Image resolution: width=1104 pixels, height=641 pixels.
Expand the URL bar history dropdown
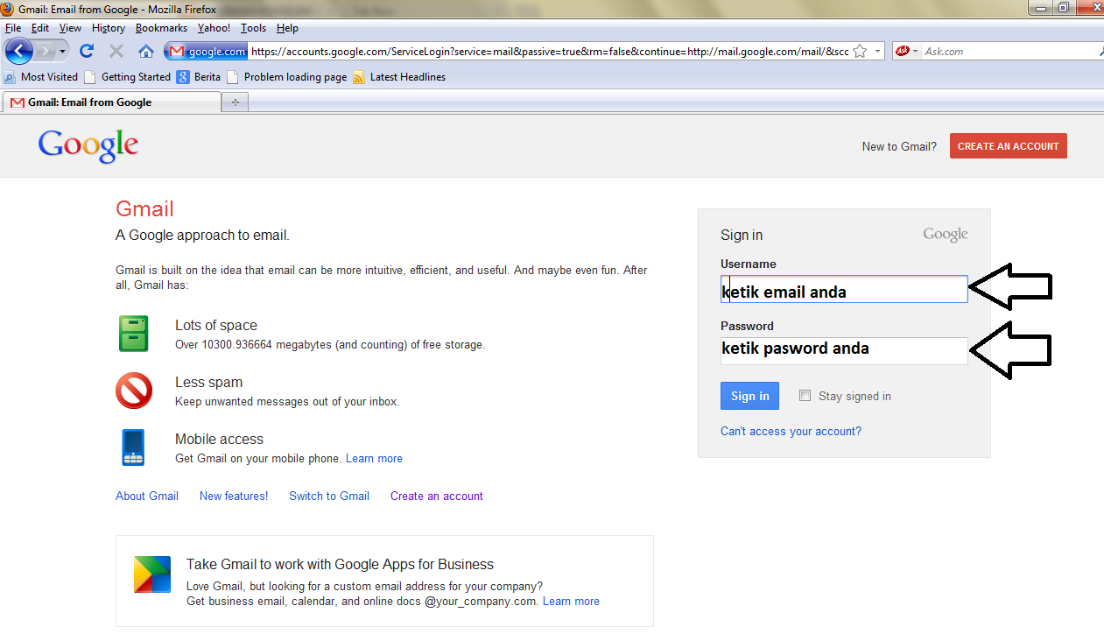877,52
